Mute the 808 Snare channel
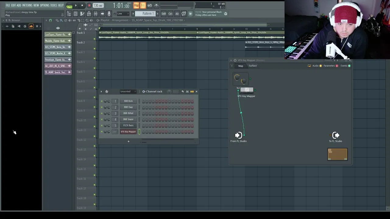Screen dimensions: 390x219 pyautogui.click(x=102, y=119)
